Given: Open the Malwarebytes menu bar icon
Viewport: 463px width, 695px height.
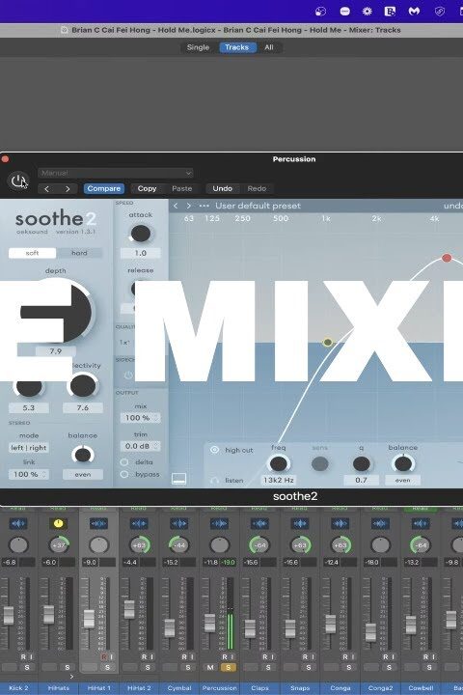Looking at the screenshot, I should pos(414,11).
